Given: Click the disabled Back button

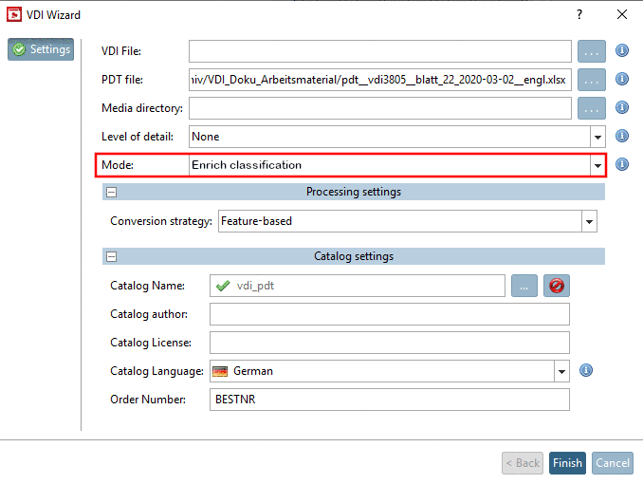Looking at the screenshot, I should coord(523,463).
